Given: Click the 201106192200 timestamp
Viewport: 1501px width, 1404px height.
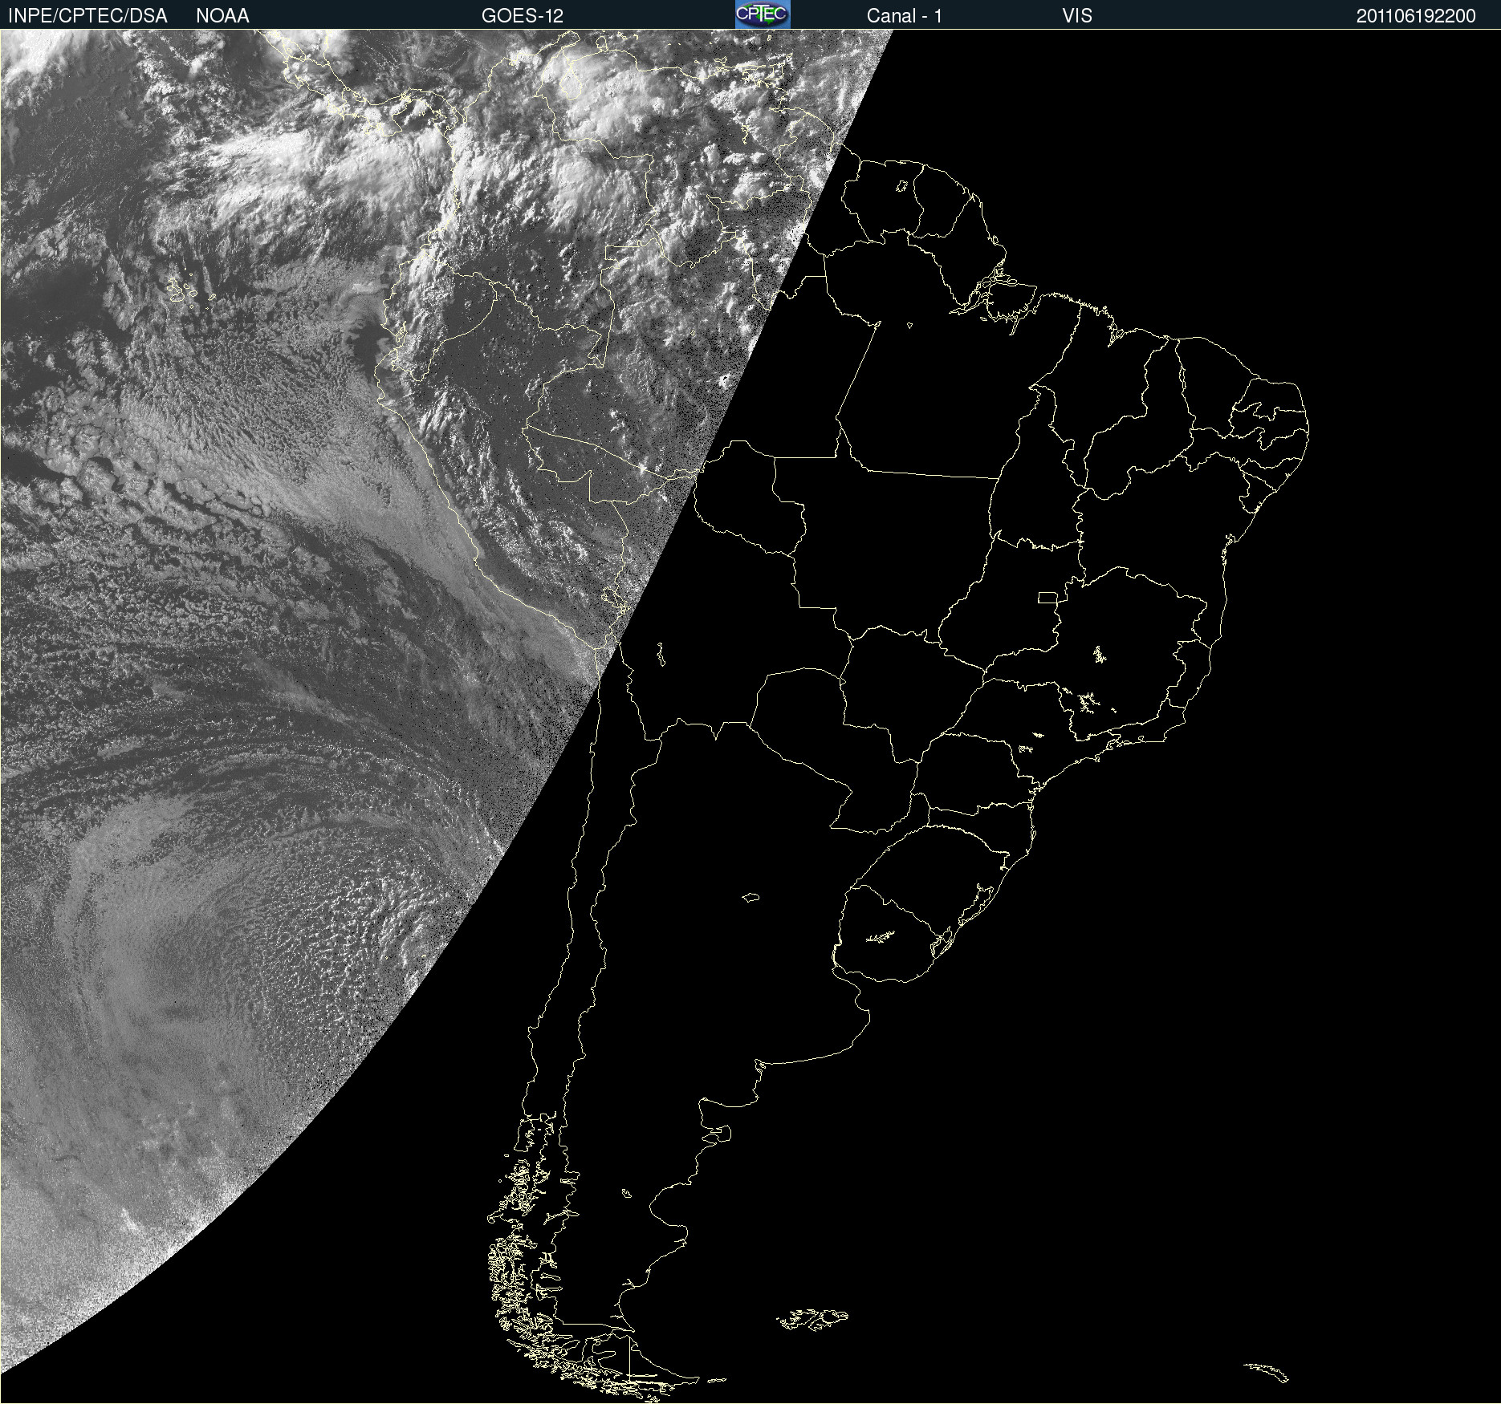Looking at the screenshot, I should pos(1416,16).
